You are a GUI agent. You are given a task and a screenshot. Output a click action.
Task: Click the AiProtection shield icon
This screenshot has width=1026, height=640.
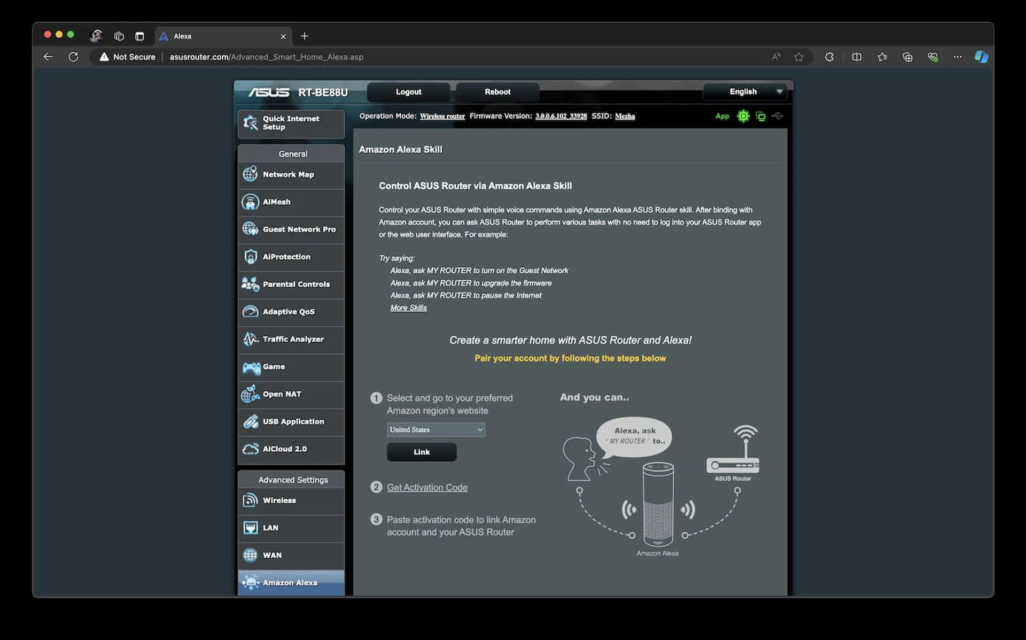(x=250, y=257)
